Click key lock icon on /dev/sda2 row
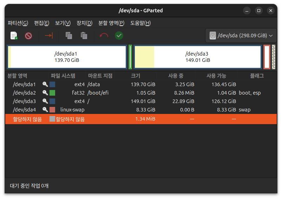Screen dimensions: 282x199 [45, 93]
